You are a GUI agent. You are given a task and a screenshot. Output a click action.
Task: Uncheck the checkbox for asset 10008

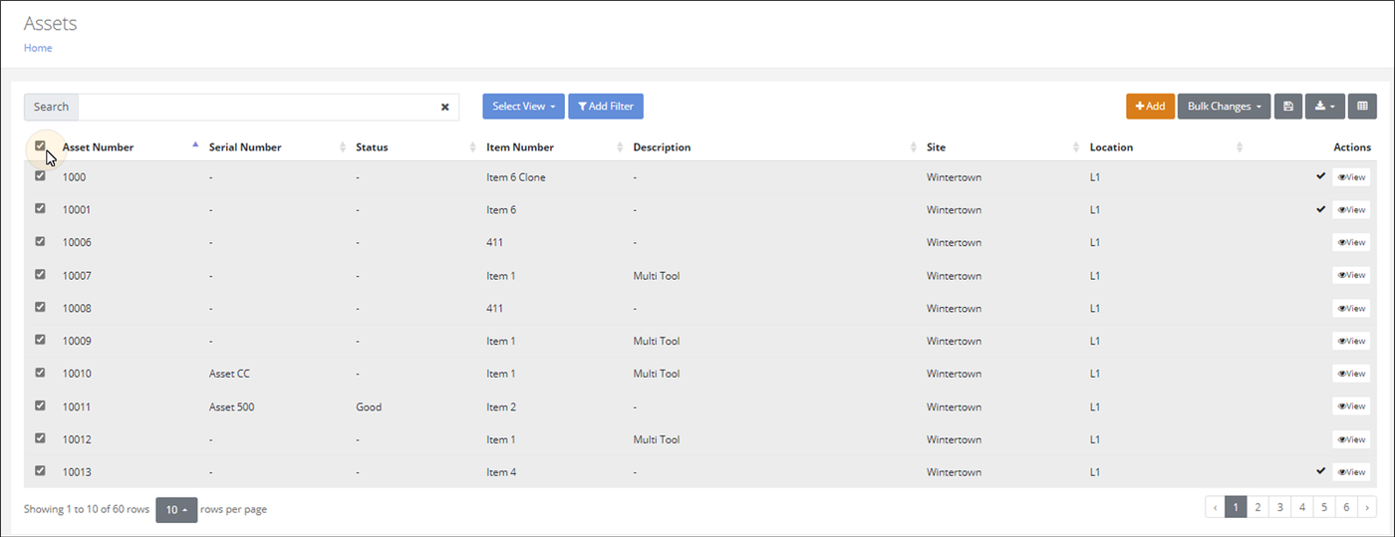(40, 307)
